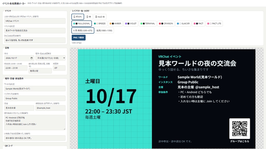Screen dimensions: 266x149
Task: Edit the time field 22:00 – 23:30
Action: pyautogui.click(x=16, y=68)
